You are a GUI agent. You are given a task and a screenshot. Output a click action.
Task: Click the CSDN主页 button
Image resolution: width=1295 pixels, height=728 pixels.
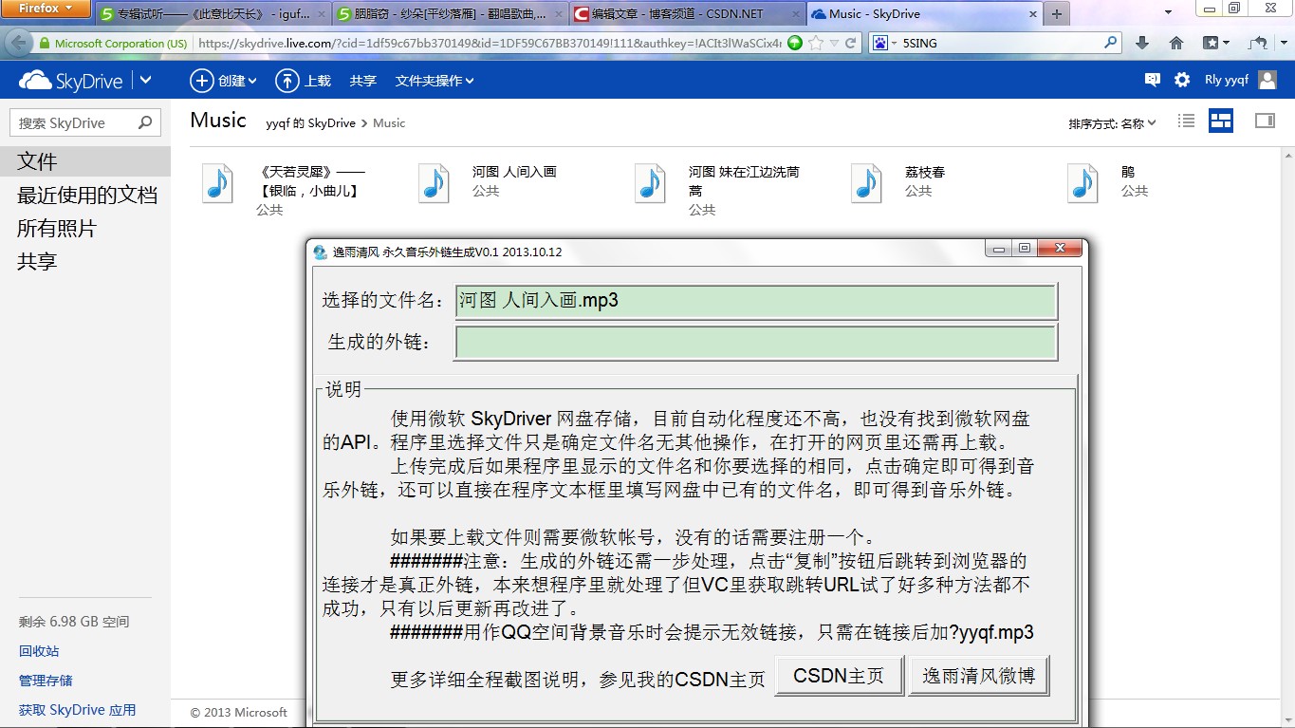(839, 676)
